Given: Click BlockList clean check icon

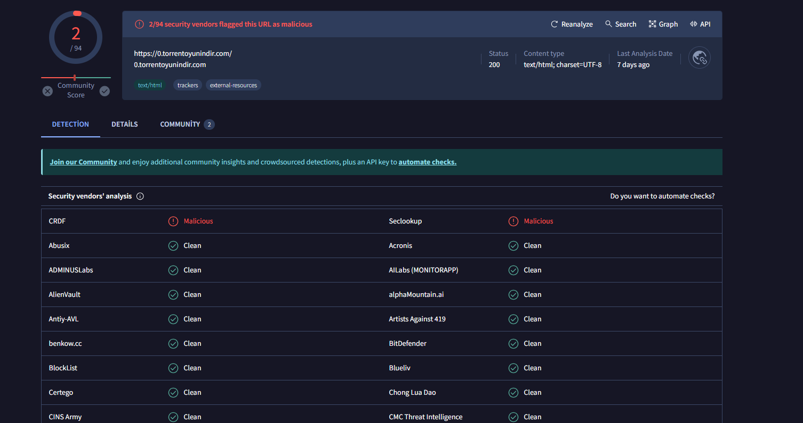Looking at the screenshot, I should 173,368.
